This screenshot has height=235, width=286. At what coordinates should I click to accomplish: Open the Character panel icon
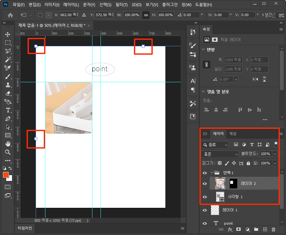pos(193,81)
